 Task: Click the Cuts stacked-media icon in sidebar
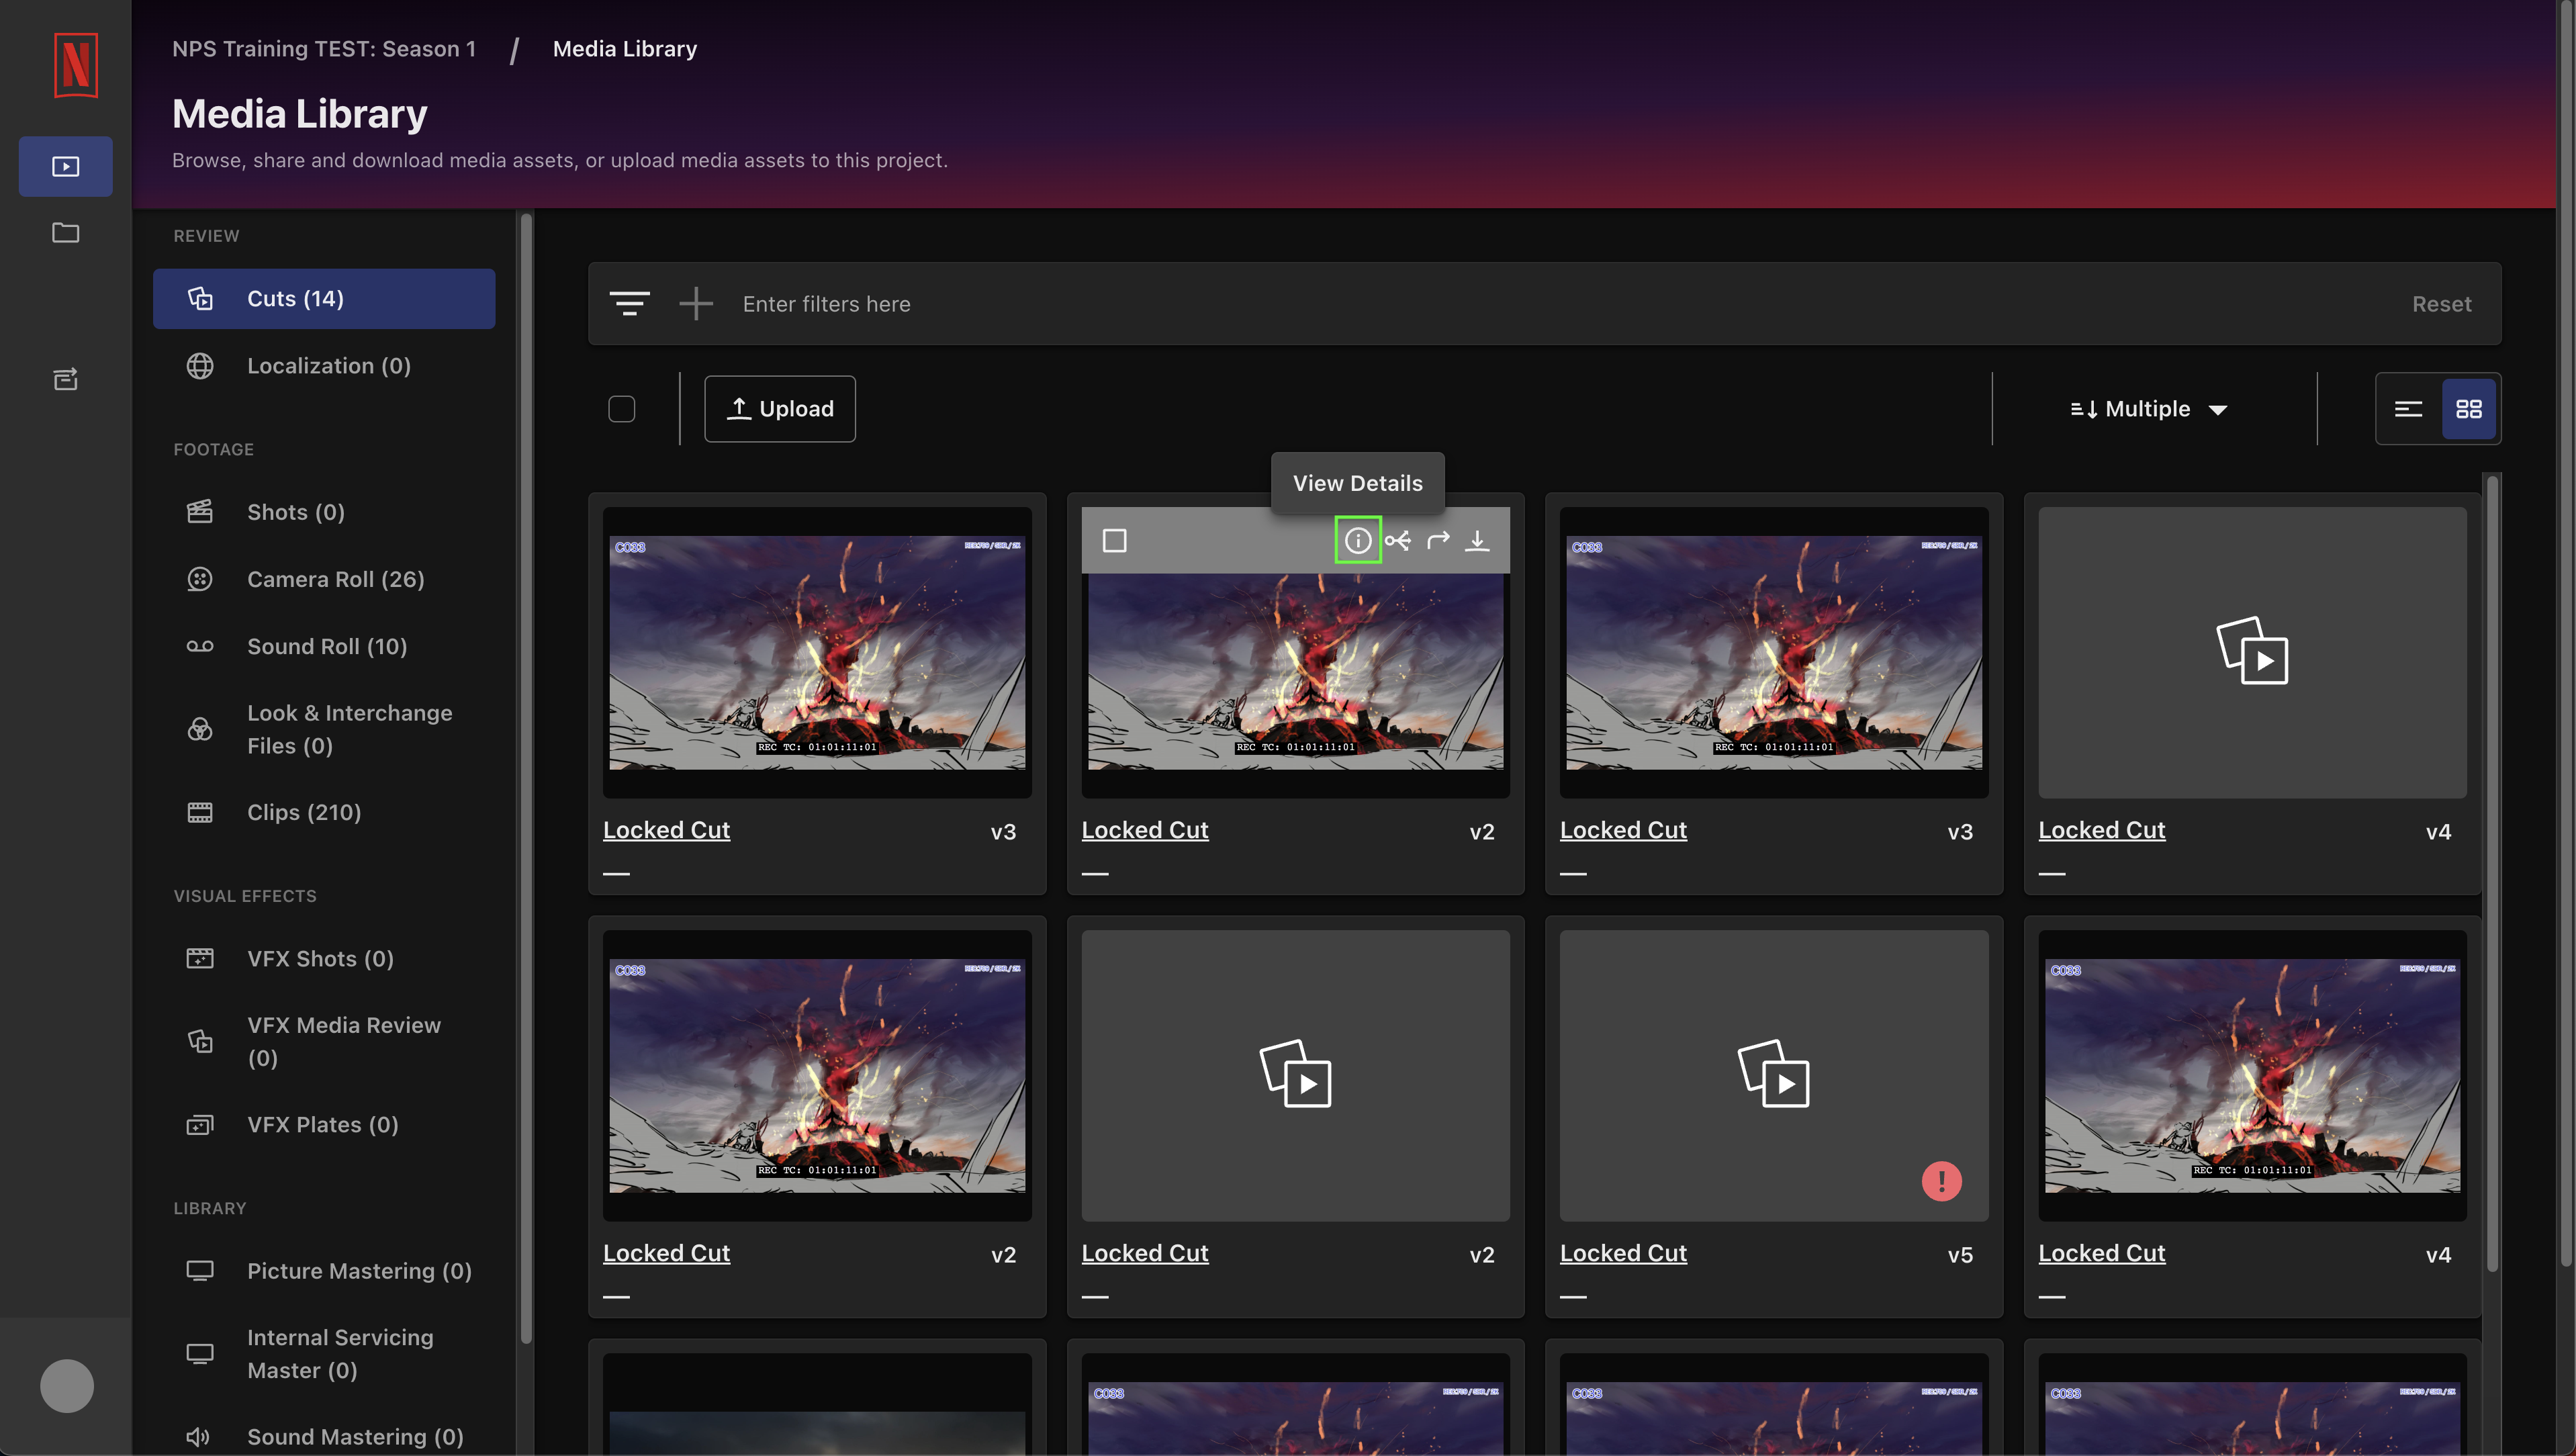pyautogui.click(x=200, y=298)
